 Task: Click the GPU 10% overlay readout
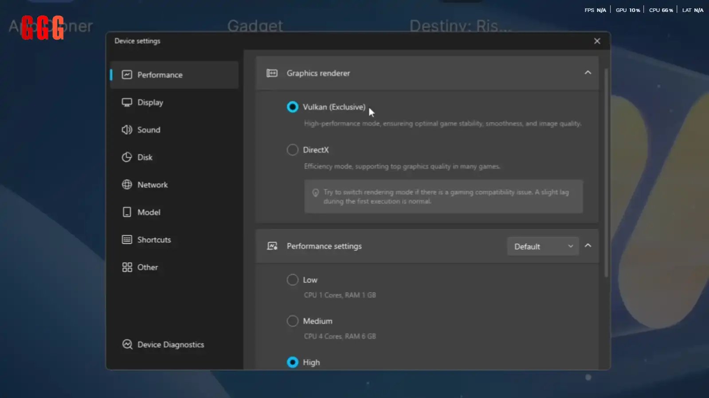[628, 10]
